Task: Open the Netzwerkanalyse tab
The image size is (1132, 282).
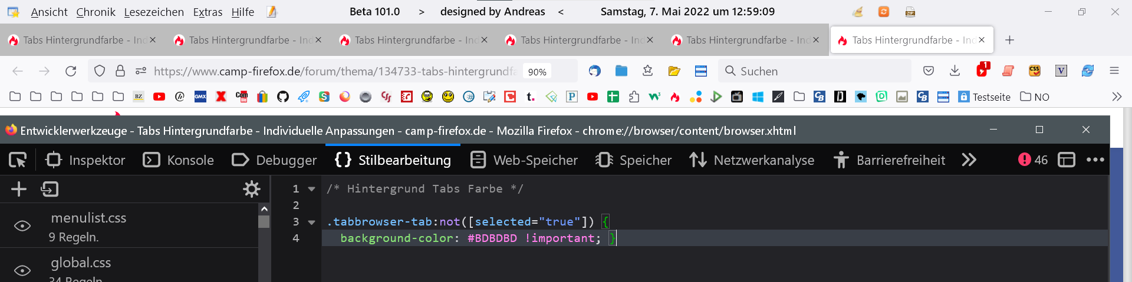Action: pos(752,160)
